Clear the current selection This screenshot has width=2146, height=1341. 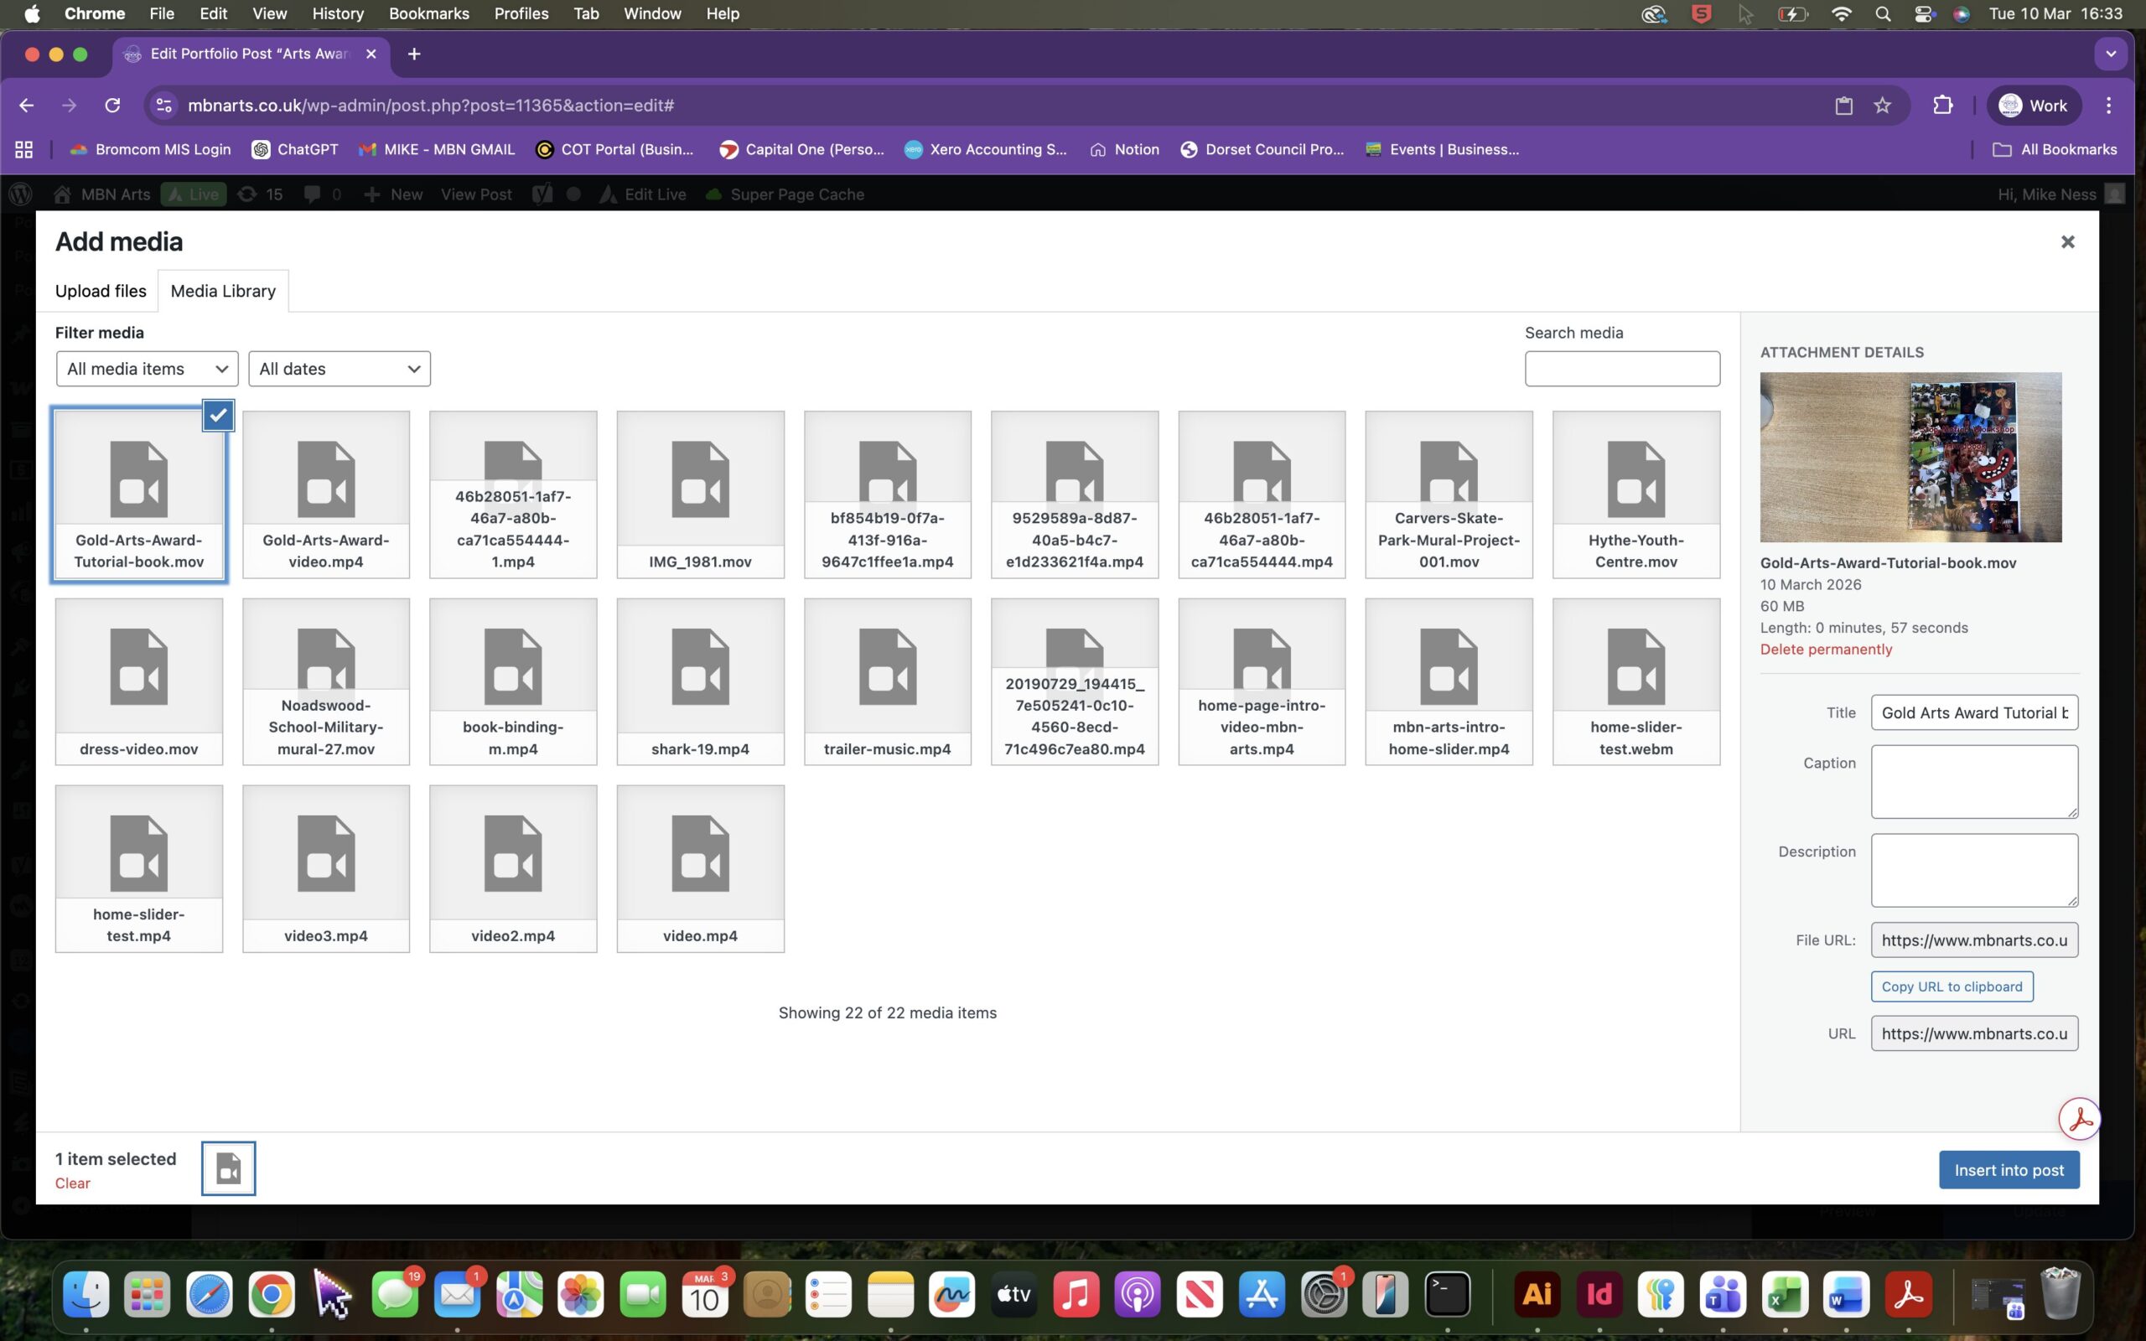click(x=73, y=1183)
